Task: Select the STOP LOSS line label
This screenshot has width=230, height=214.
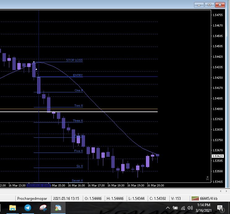Action: point(75,60)
